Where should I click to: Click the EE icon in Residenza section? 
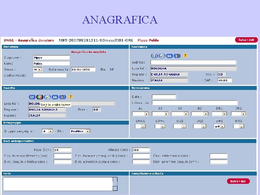169,56
